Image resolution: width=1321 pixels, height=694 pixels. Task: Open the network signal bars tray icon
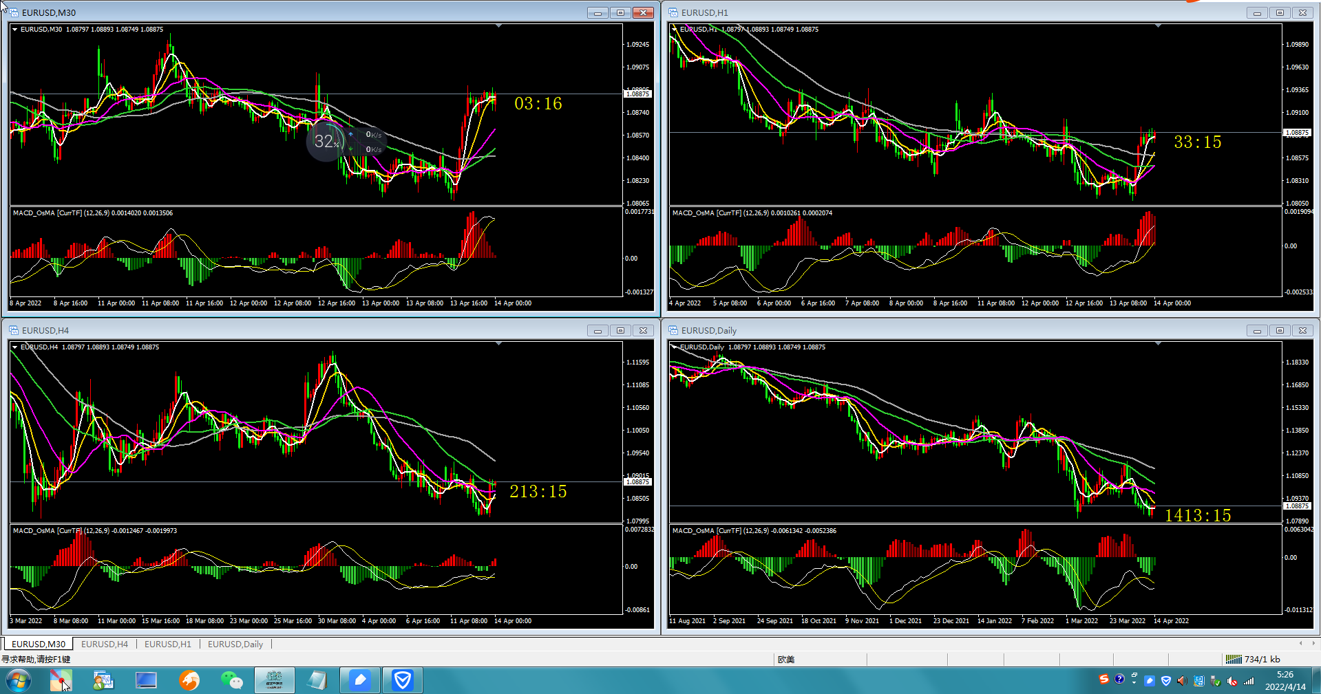click(x=1249, y=681)
